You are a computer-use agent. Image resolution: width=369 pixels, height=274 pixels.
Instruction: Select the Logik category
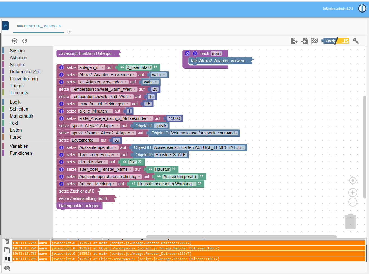pyautogui.click(x=15, y=102)
